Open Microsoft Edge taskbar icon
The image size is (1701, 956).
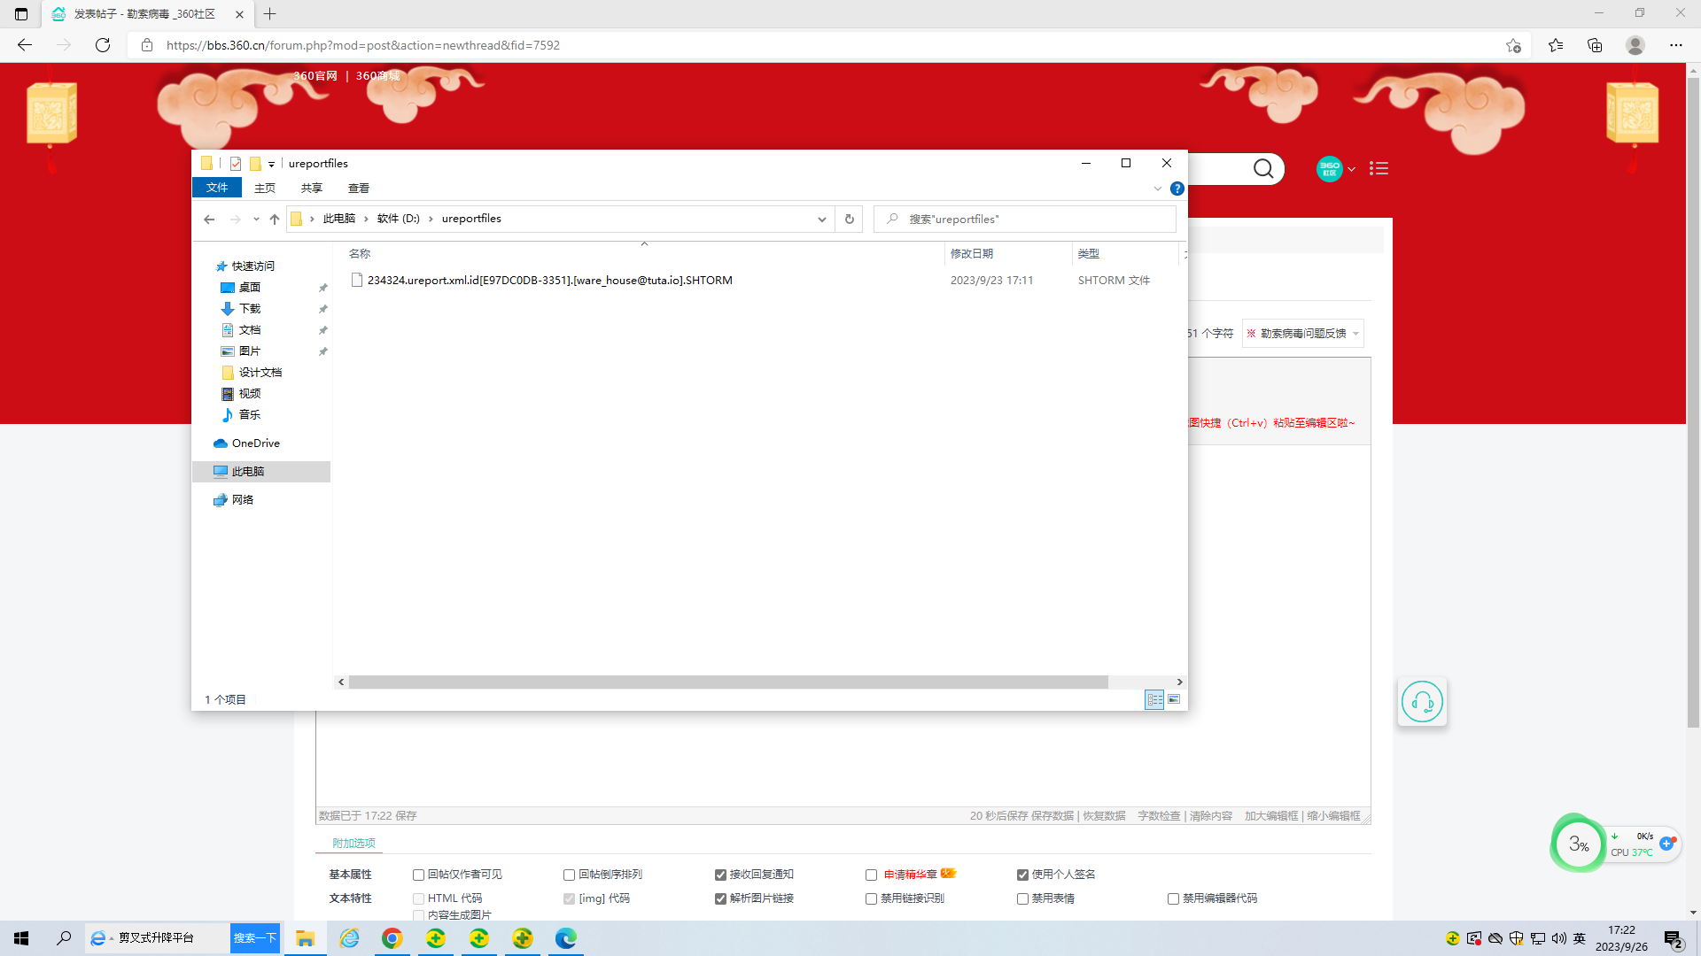coord(565,938)
